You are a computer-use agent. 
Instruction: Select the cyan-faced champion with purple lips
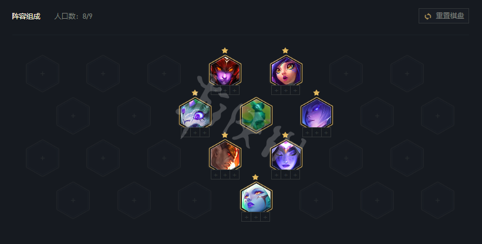click(x=256, y=198)
